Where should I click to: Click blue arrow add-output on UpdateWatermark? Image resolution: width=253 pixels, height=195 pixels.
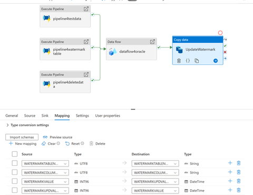coord(216,61)
